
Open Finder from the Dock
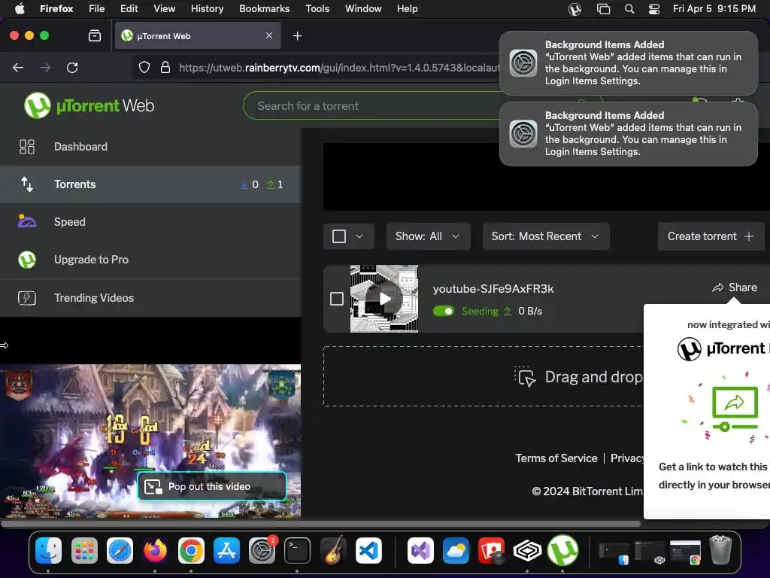click(x=49, y=550)
